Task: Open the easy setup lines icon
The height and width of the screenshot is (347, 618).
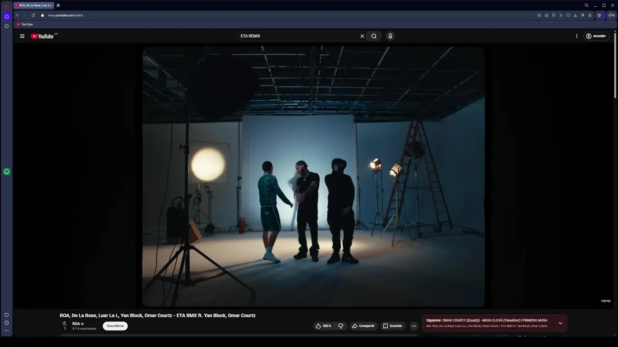Action: (583, 15)
